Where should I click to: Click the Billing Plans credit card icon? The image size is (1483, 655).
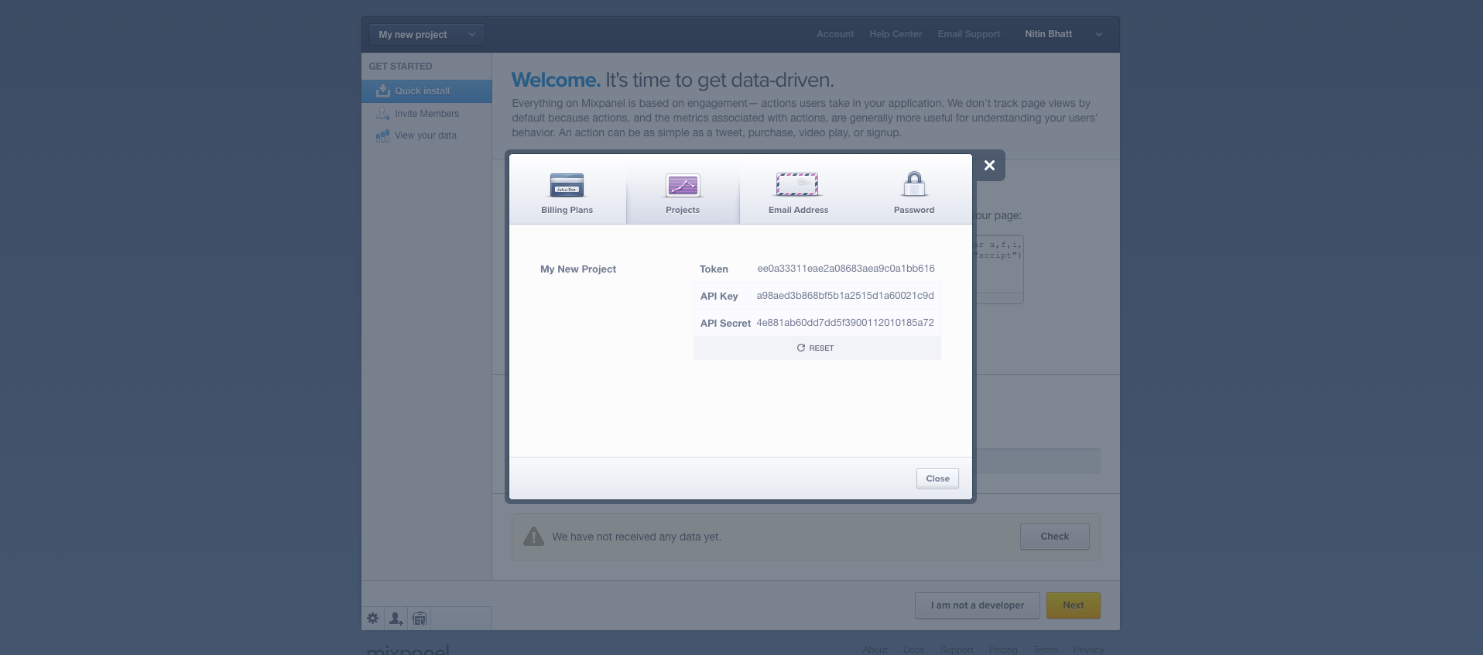coord(567,185)
